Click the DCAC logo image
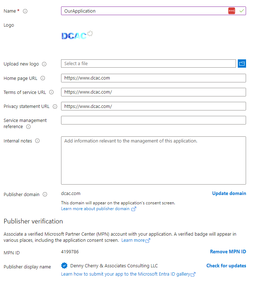This screenshot has height=281, width=264. tap(77, 35)
